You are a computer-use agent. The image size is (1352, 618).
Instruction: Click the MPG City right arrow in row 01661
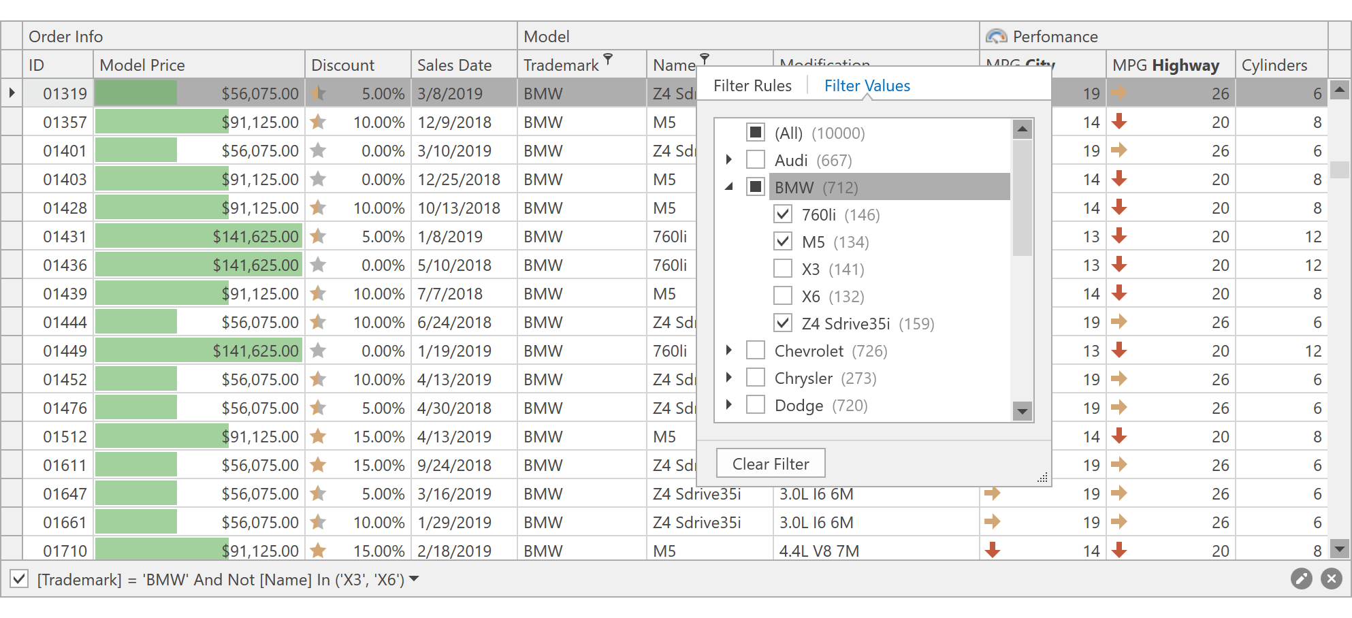point(993,522)
